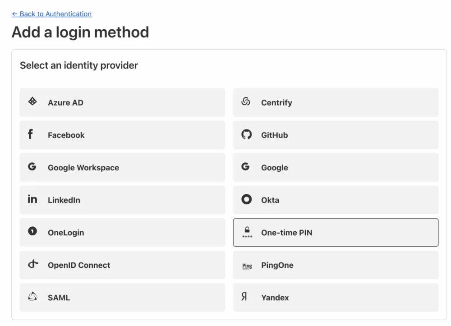451x326 pixels.
Task: Select the Yandex provider label
Action: pyautogui.click(x=275, y=298)
